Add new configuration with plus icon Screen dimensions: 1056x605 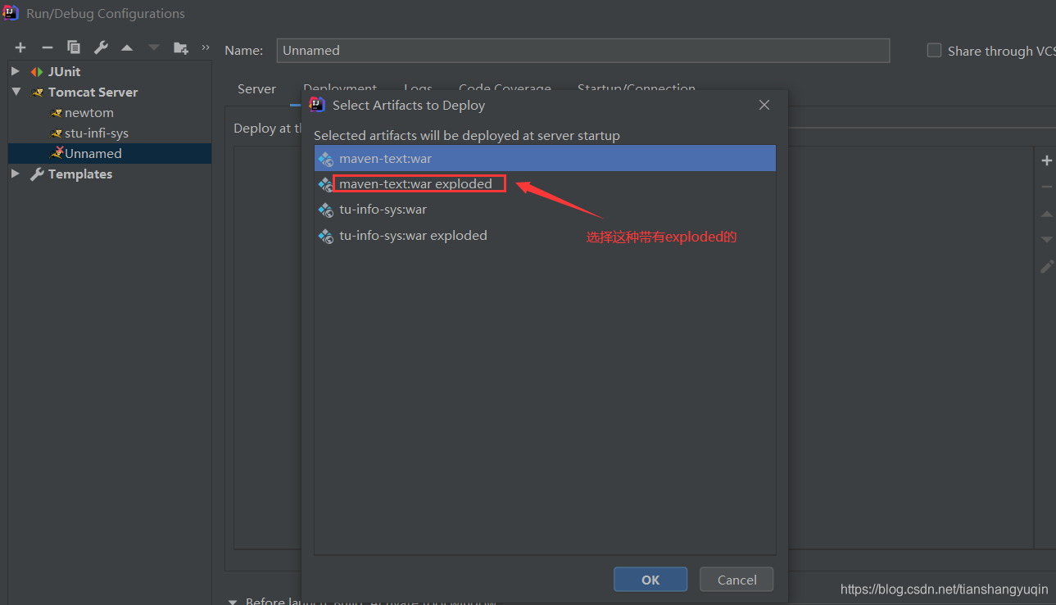point(20,48)
